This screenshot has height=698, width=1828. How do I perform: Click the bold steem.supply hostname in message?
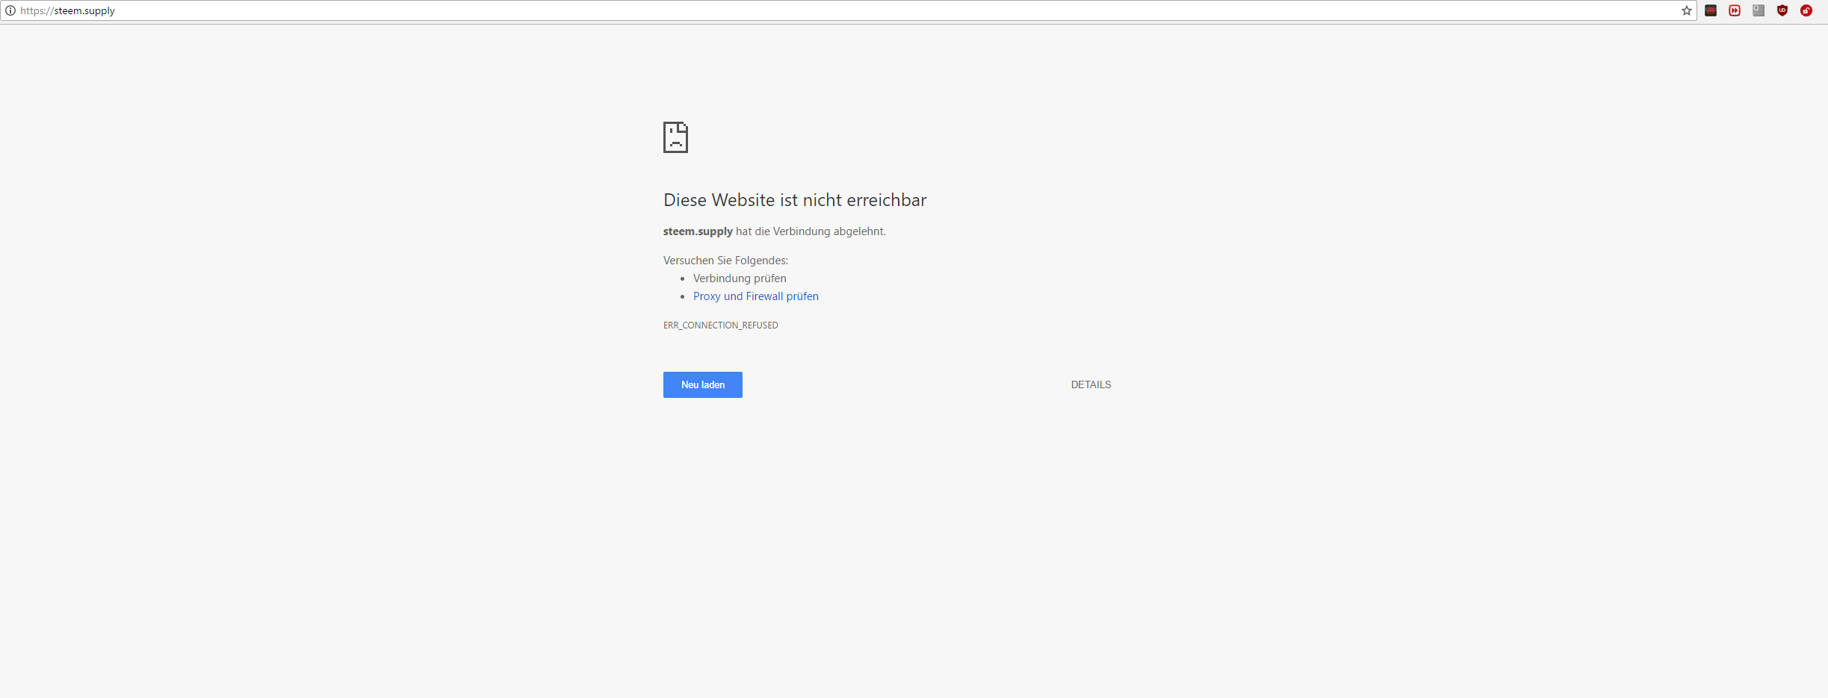pos(698,231)
